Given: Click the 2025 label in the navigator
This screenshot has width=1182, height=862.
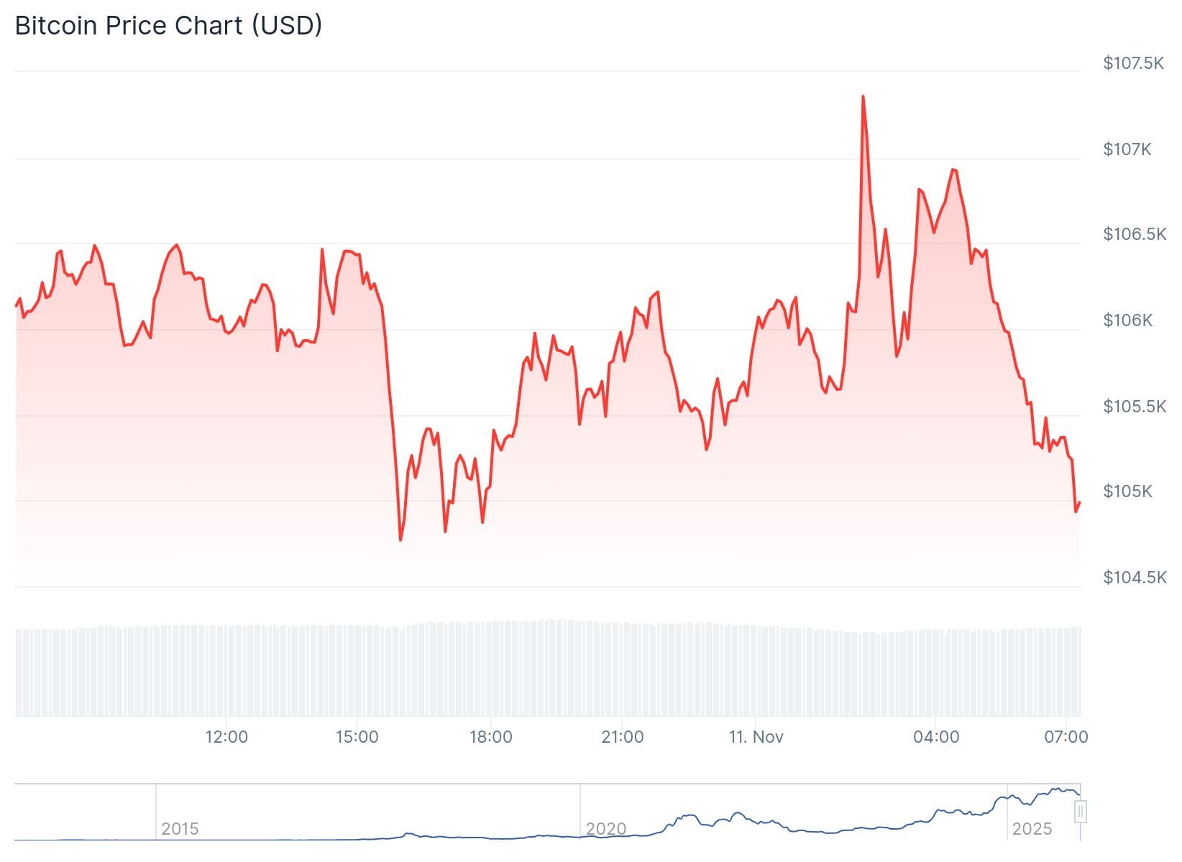Looking at the screenshot, I should coord(1032,829).
